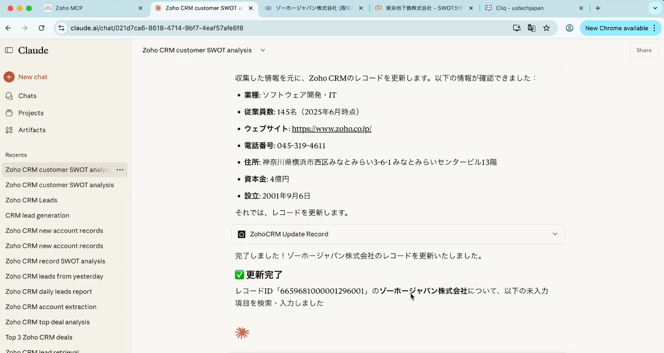Expand the chat title dropdown chevron
Screen dimensions: 664x353
[263, 50]
